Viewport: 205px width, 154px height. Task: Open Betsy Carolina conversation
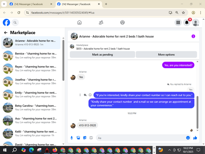coord(31,108)
